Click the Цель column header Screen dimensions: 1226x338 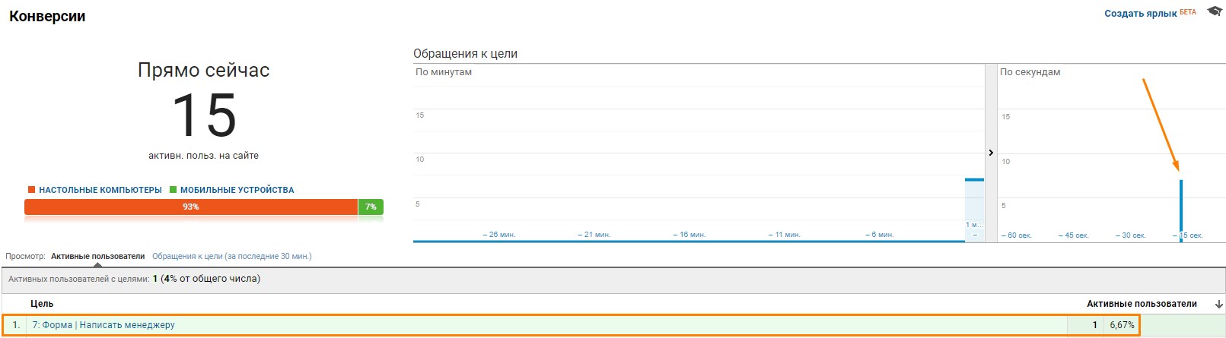(42, 304)
